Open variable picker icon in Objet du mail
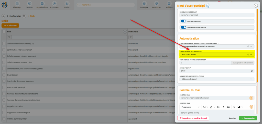 251,98
